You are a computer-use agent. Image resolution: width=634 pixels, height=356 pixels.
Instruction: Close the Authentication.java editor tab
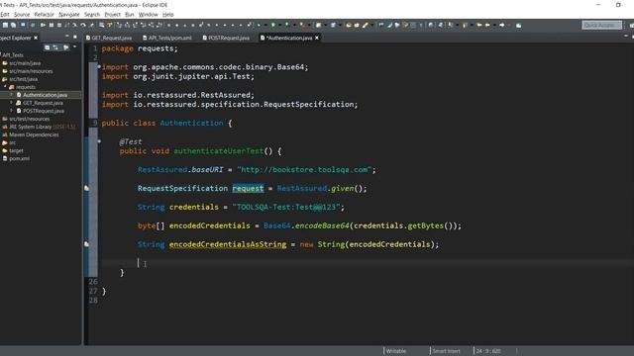click(317, 38)
